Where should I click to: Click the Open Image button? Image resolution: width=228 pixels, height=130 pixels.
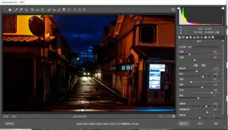pos(184,124)
